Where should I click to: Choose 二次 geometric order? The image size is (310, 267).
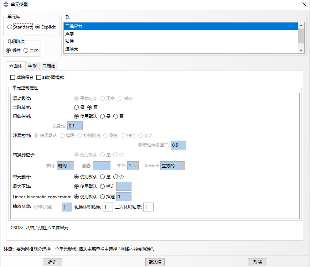tap(26, 50)
